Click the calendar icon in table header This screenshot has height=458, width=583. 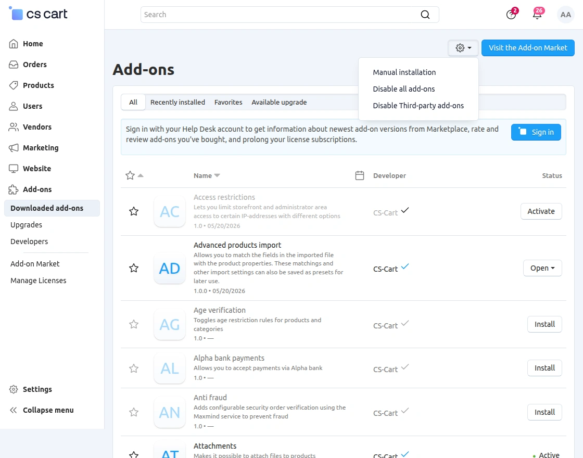tap(360, 175)
